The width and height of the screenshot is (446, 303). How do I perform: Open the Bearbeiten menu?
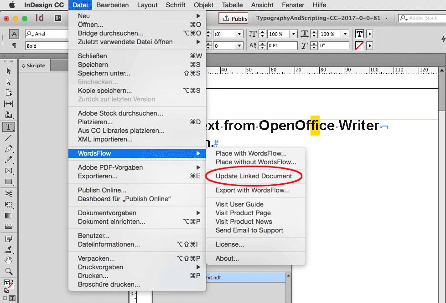tap(112, 5)
